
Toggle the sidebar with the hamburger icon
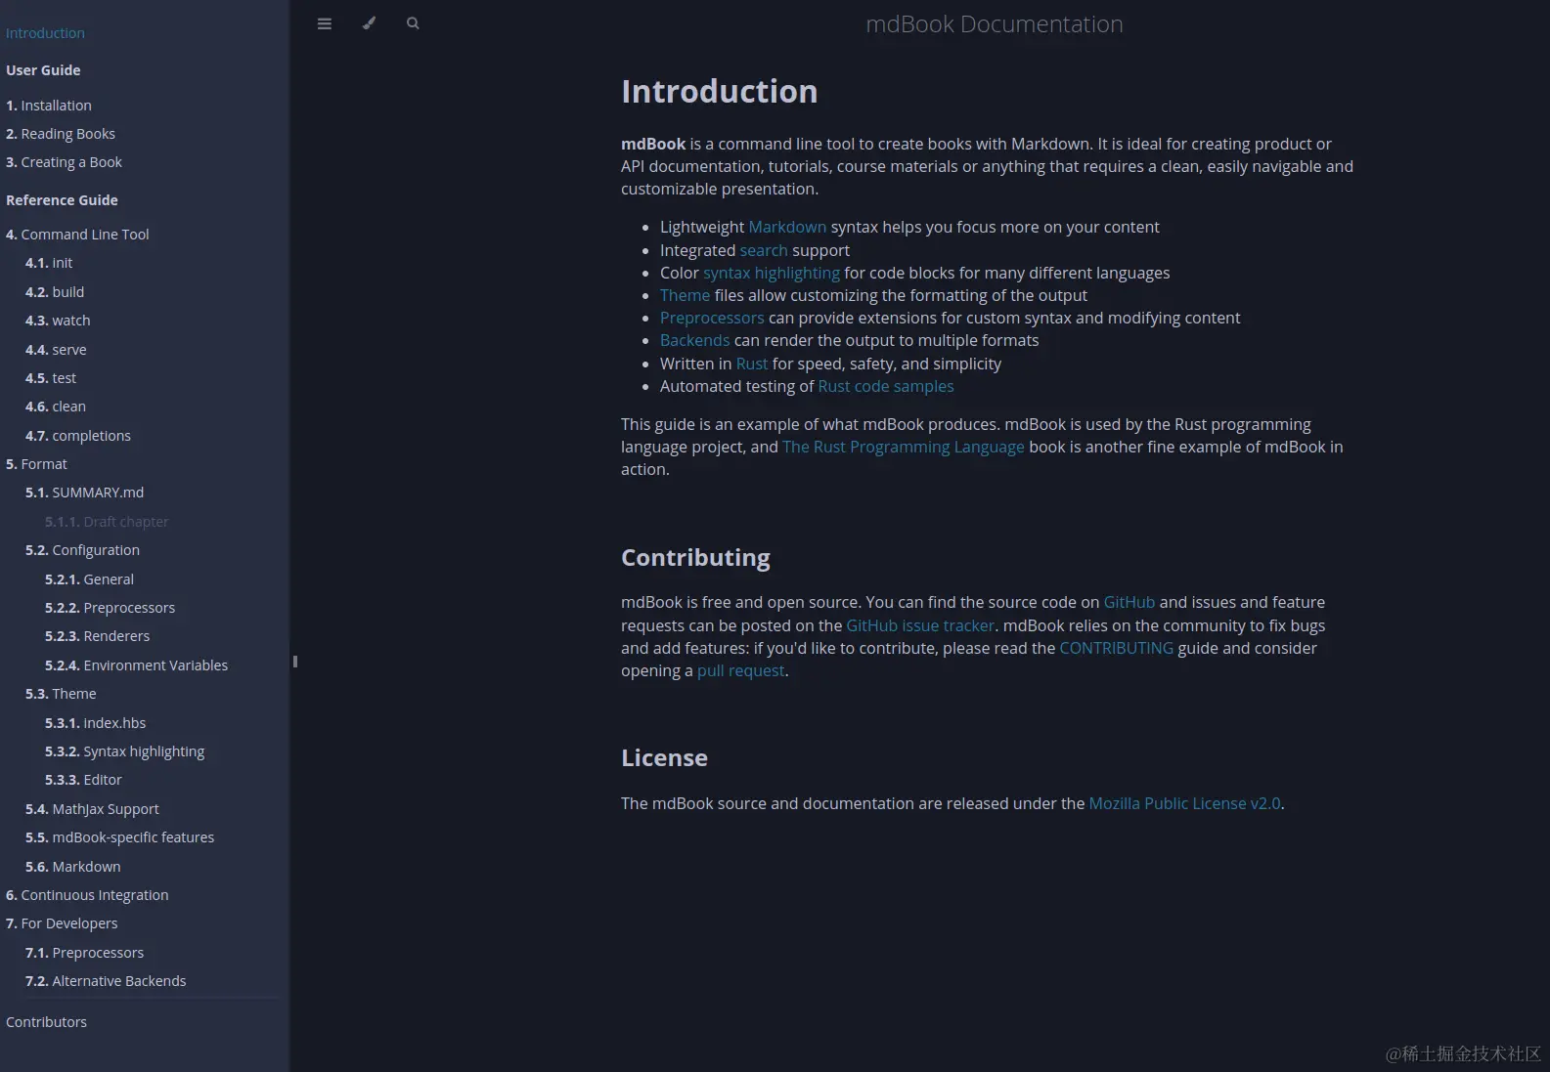coord(325,23)
